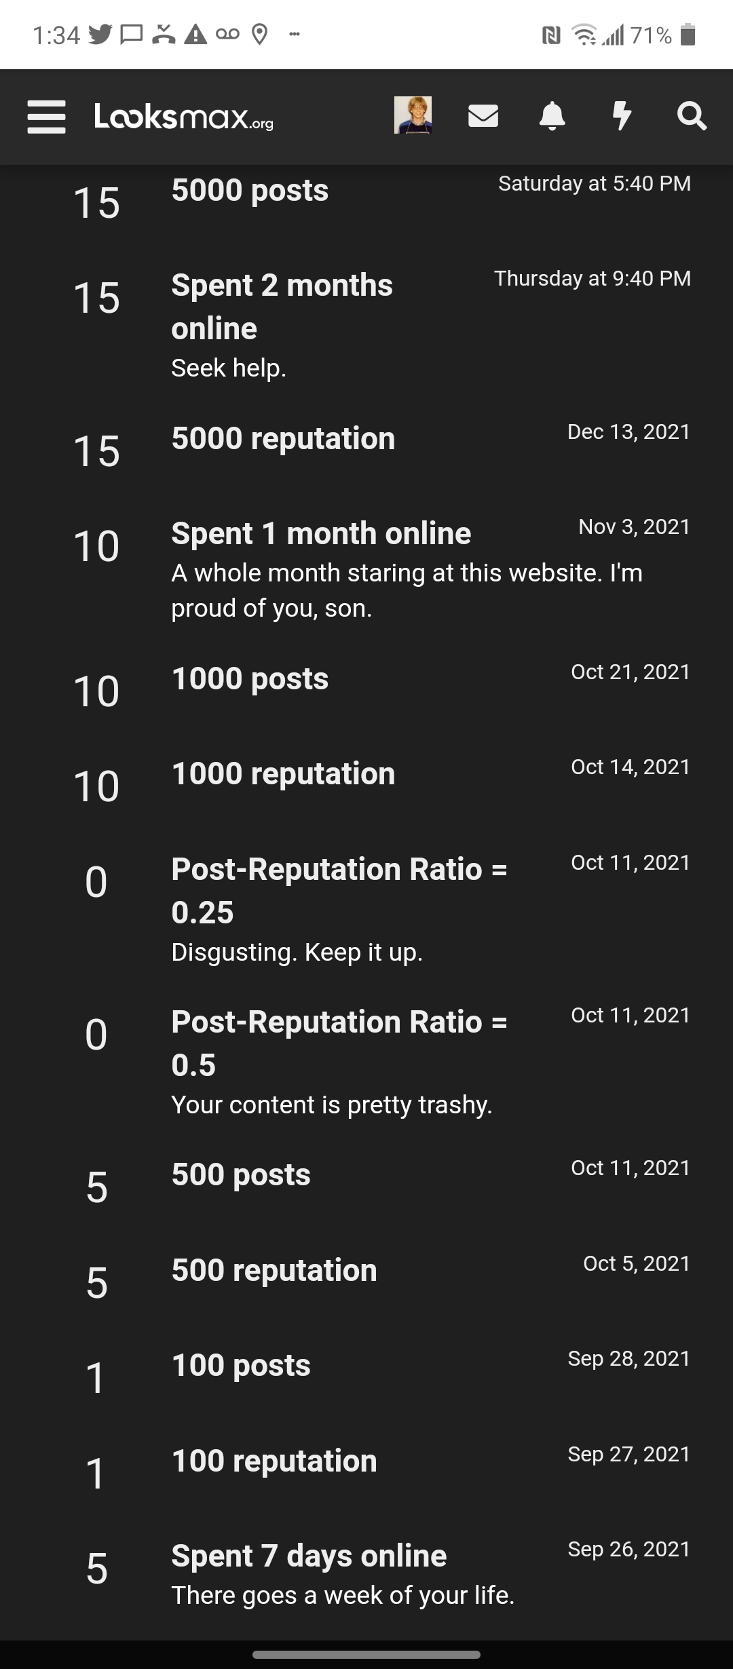The image size is (733, 1669).
Task: Open the user profile avatar
Action: tap(413, 115)
